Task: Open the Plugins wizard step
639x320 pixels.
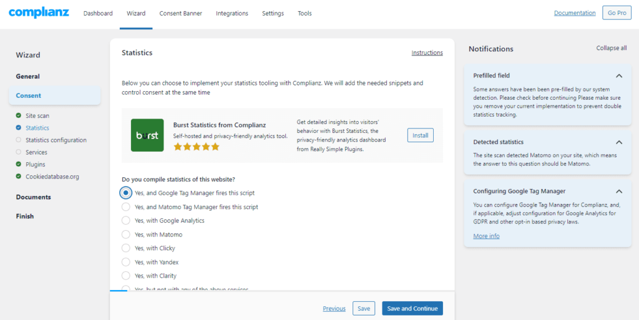Action: pyautogui.click(x=35, y=165)
